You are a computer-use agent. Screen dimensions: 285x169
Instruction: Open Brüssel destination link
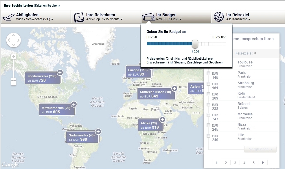tap(244, 104)
